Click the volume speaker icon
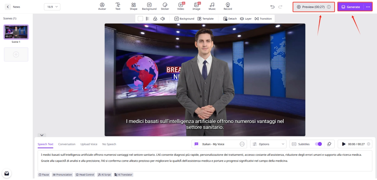The image size is (377, 180). (162, 19)
